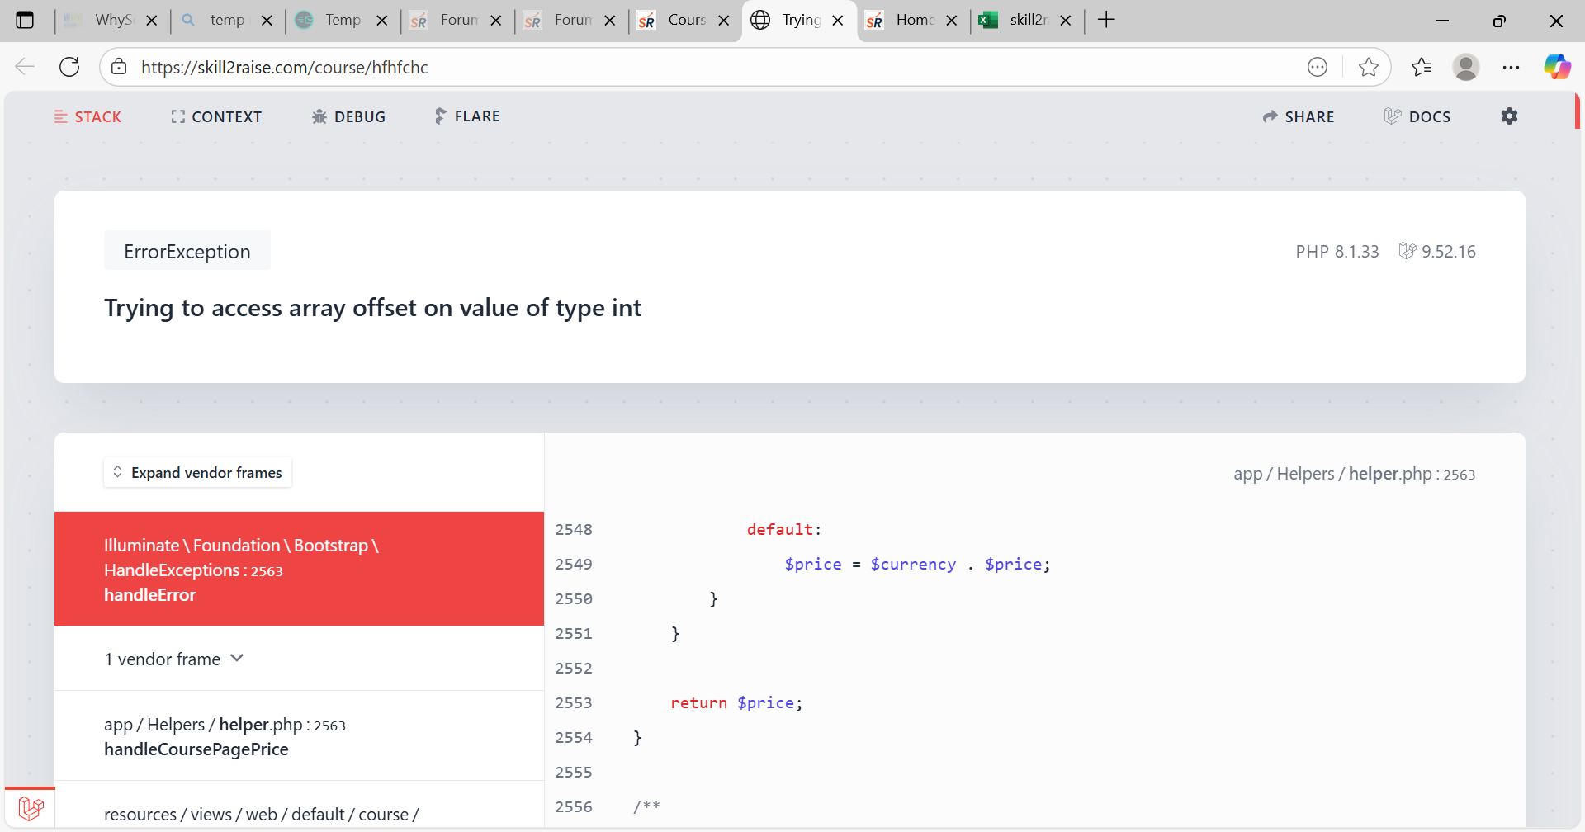1585x832 pixels.
Task: Open the Copilot sidebar icon
Action: pyautogui.click(x=1557, y=67)
